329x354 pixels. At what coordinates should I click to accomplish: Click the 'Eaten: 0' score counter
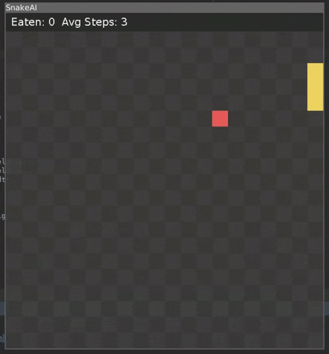(x=33, y=22)
